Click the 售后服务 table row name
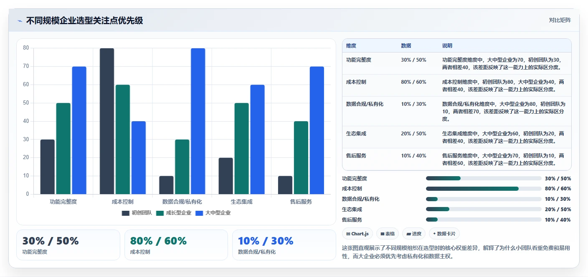 (356, 156)
